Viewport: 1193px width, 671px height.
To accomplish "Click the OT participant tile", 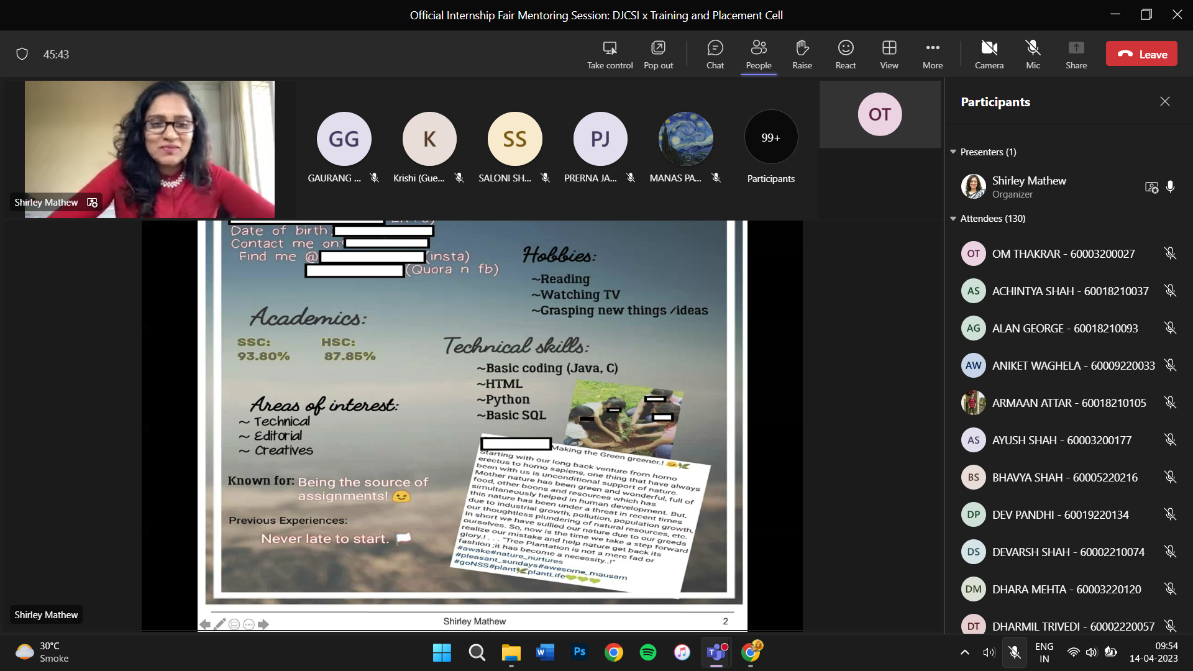I will [x=880, y=114].
